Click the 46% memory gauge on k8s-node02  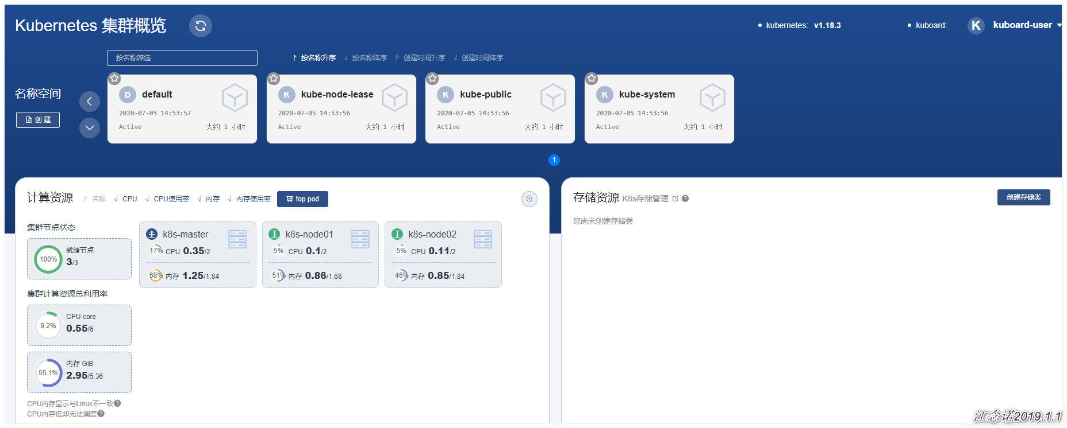[x=401, y=275]
